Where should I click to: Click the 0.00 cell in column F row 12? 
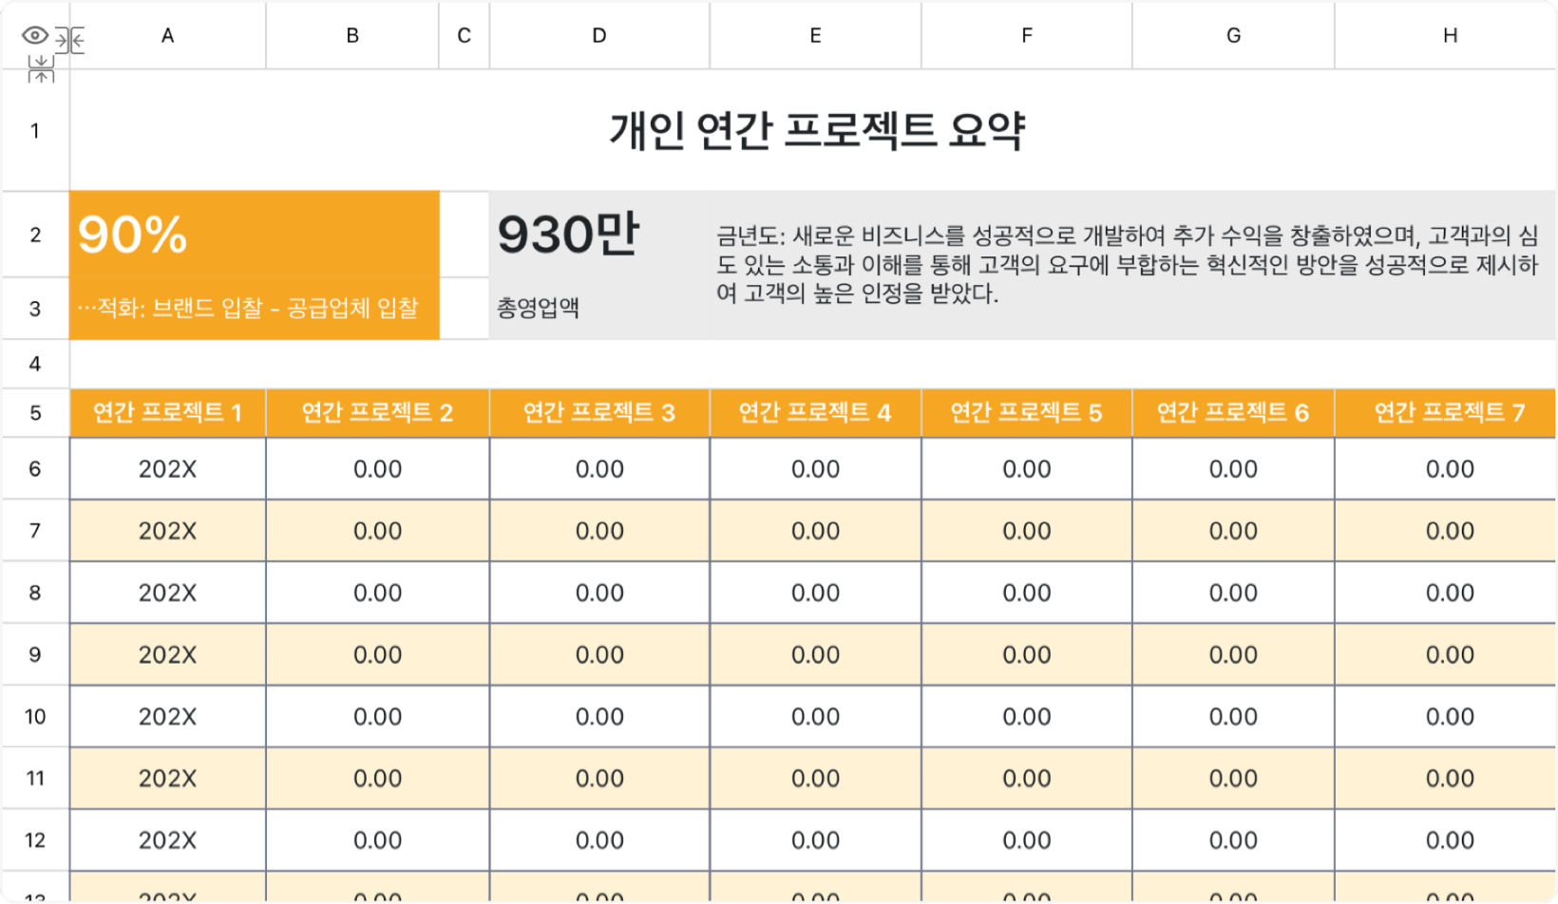click(1026, 839)
